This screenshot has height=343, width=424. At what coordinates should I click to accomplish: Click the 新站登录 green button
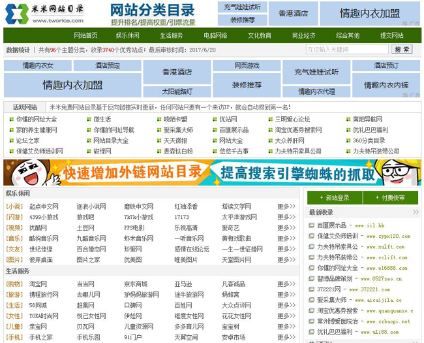pyautogui.click(x=335, y=198)
